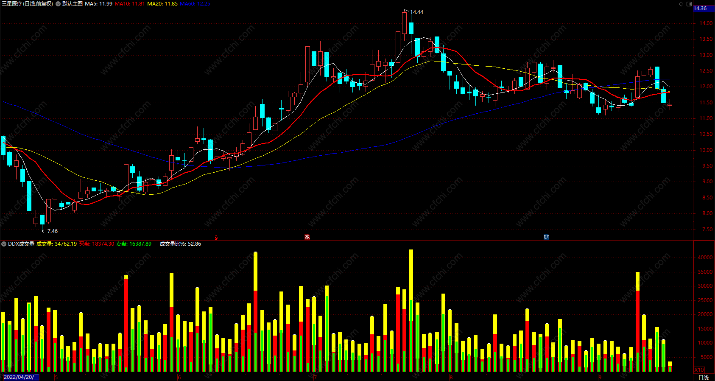Viewport: 715px width, 381px height.
Task: Click the 卖盘: 16387.89 value
Action: pyautogui.click(x=134, y=244)
